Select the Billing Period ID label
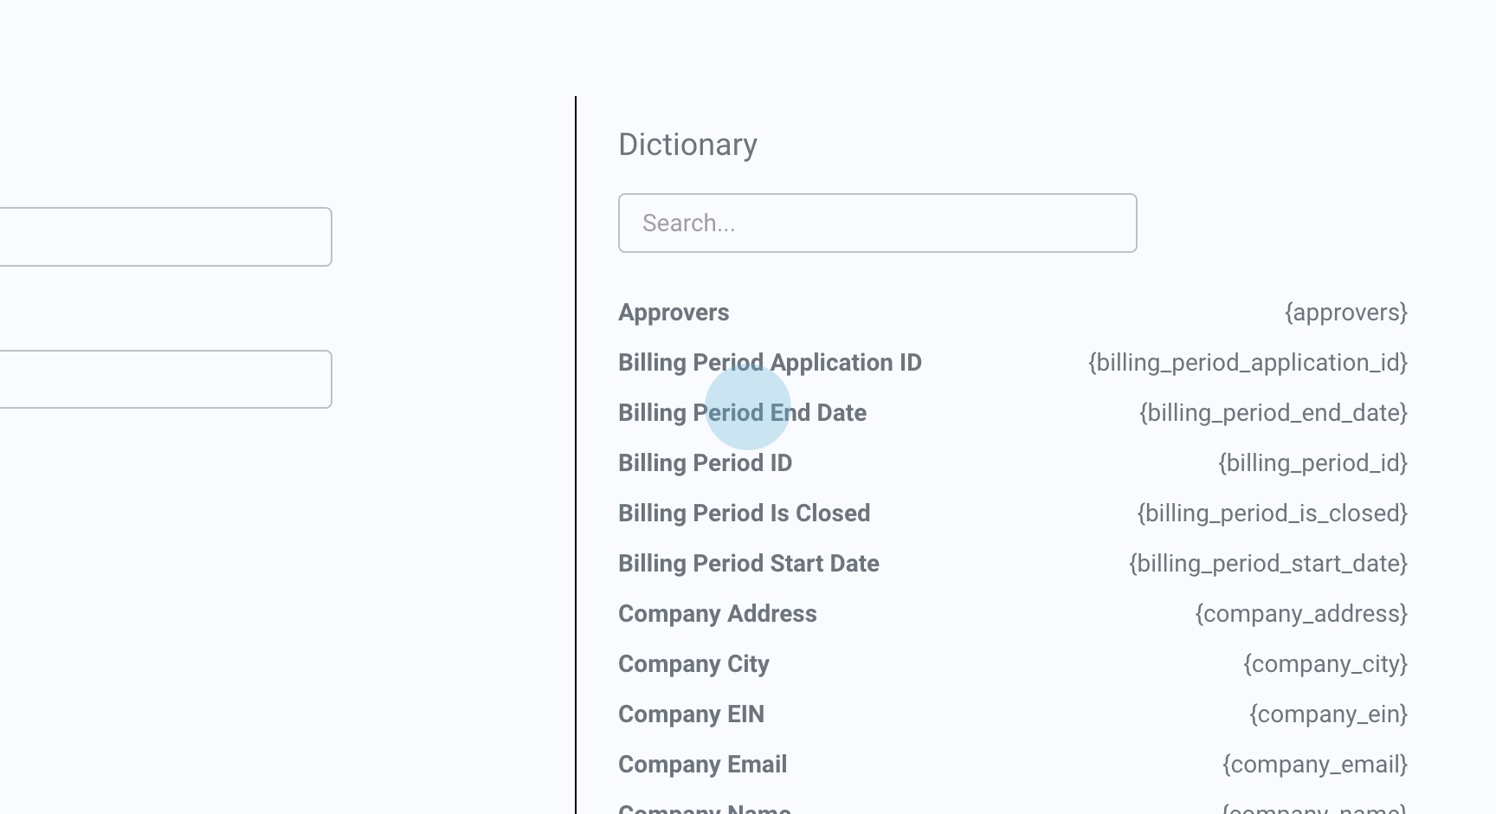The image size is (1496, 814). (x=705, y=463)
